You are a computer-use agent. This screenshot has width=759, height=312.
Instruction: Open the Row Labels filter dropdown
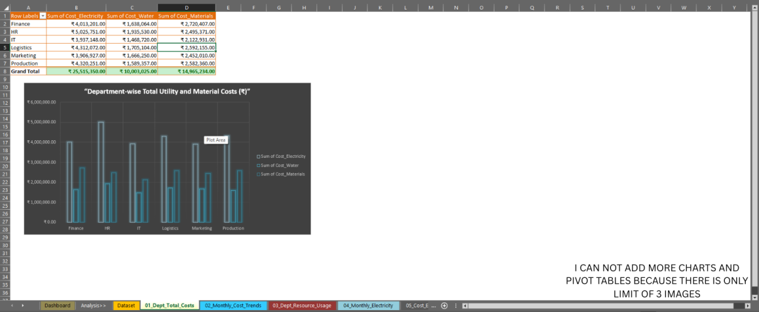pyautogui.click(x=42, y=15)
